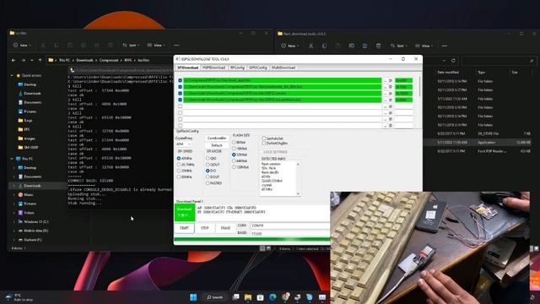Uncheck the fourth firmware file row checkbox
540x304 pixels.
180,100
